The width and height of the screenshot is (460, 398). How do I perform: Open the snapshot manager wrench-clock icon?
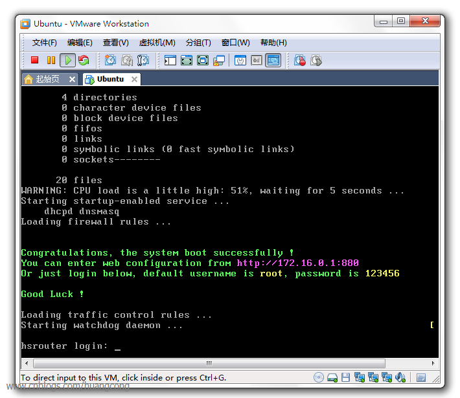pyautogui.click(x=143, y=60)
